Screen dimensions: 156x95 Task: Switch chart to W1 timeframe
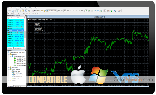pos(79,11)
